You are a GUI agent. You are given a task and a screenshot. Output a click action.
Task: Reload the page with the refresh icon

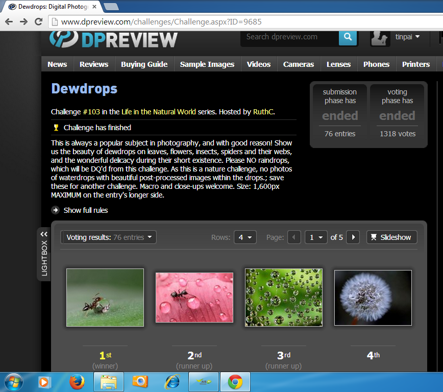[x=38, y=21]
